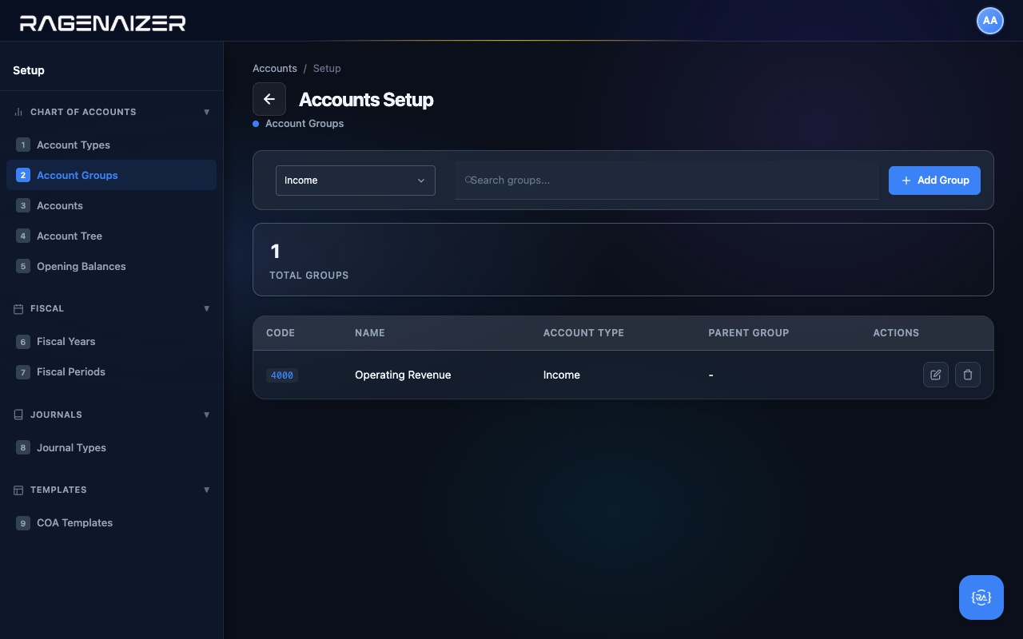Open Accounts in the sidebar
This screenshot has width=1023, height=639.
[111, 205]
